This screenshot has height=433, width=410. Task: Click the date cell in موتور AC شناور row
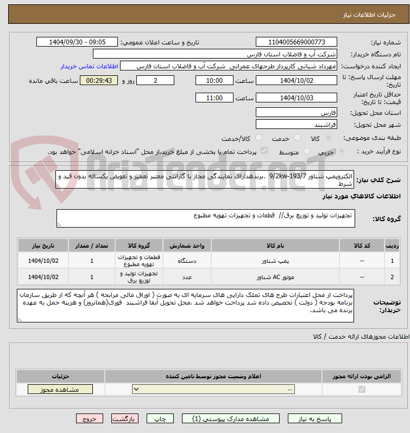43,277
